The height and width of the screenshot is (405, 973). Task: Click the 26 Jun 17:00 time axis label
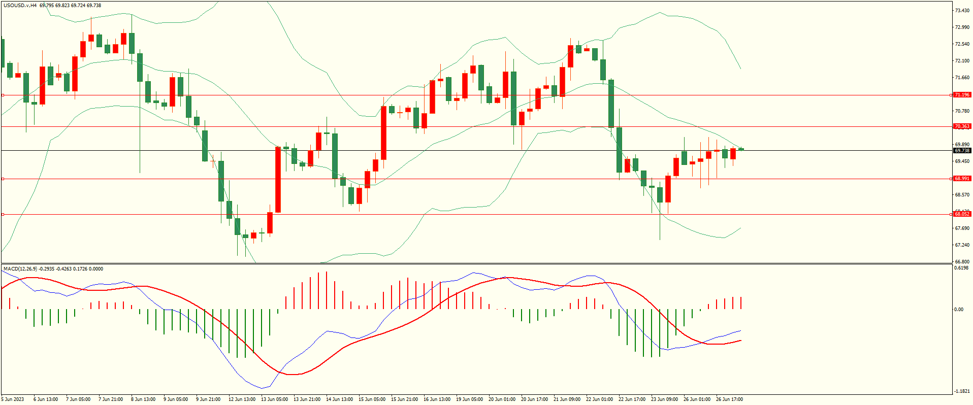pyautogui.click(x=729, y=399)
